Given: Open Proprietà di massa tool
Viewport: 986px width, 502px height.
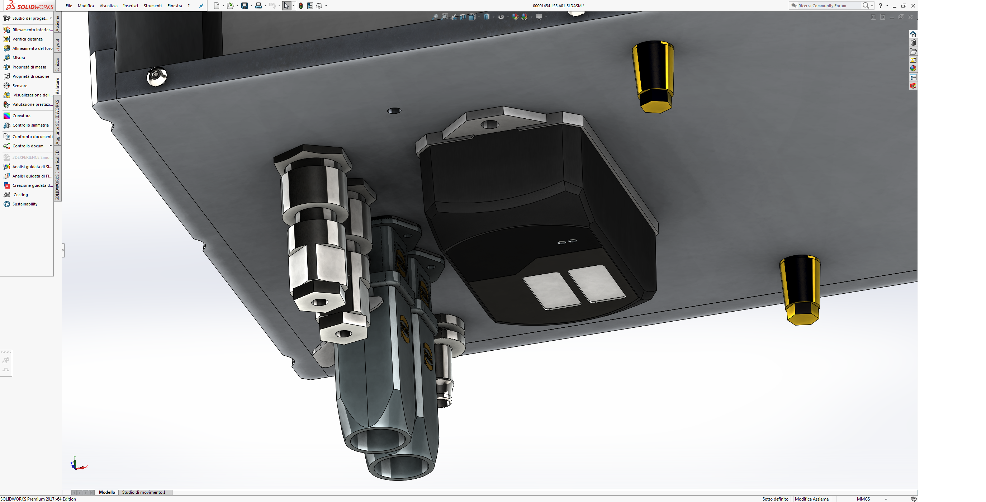Looking at the screenshot, I should click(25, 67).
